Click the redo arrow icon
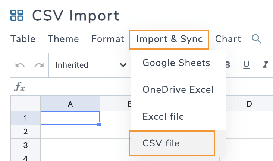Viewport: 273px width, 161px height. [39, 65]
